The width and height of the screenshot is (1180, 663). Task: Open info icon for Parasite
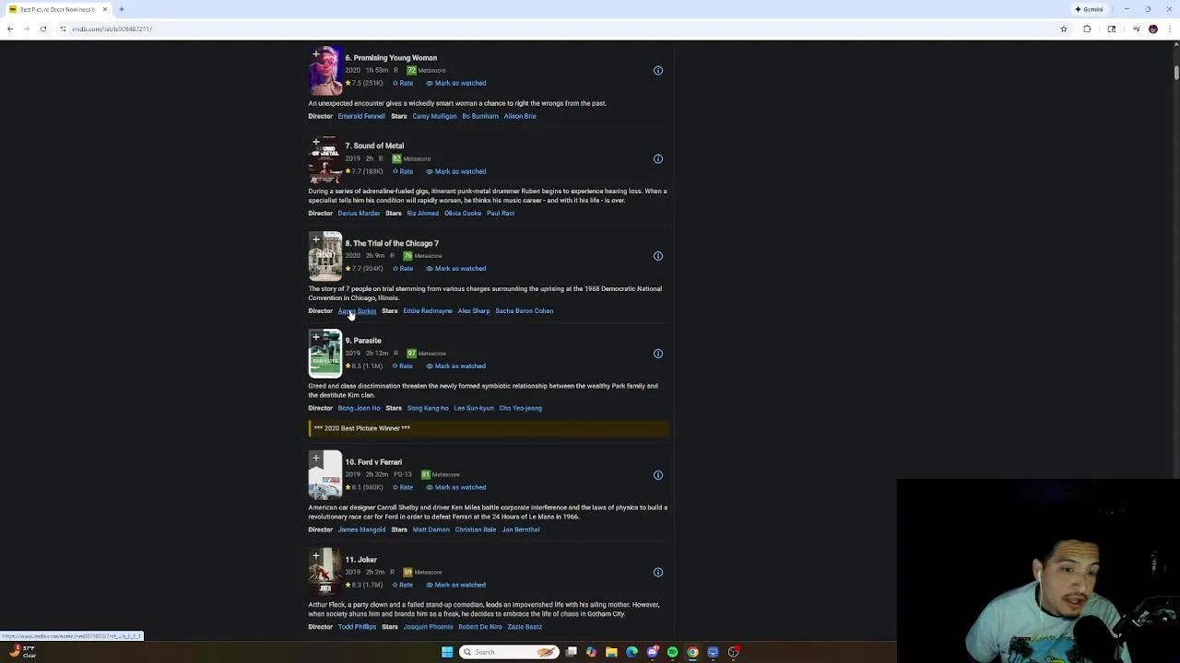pos(658,354)
